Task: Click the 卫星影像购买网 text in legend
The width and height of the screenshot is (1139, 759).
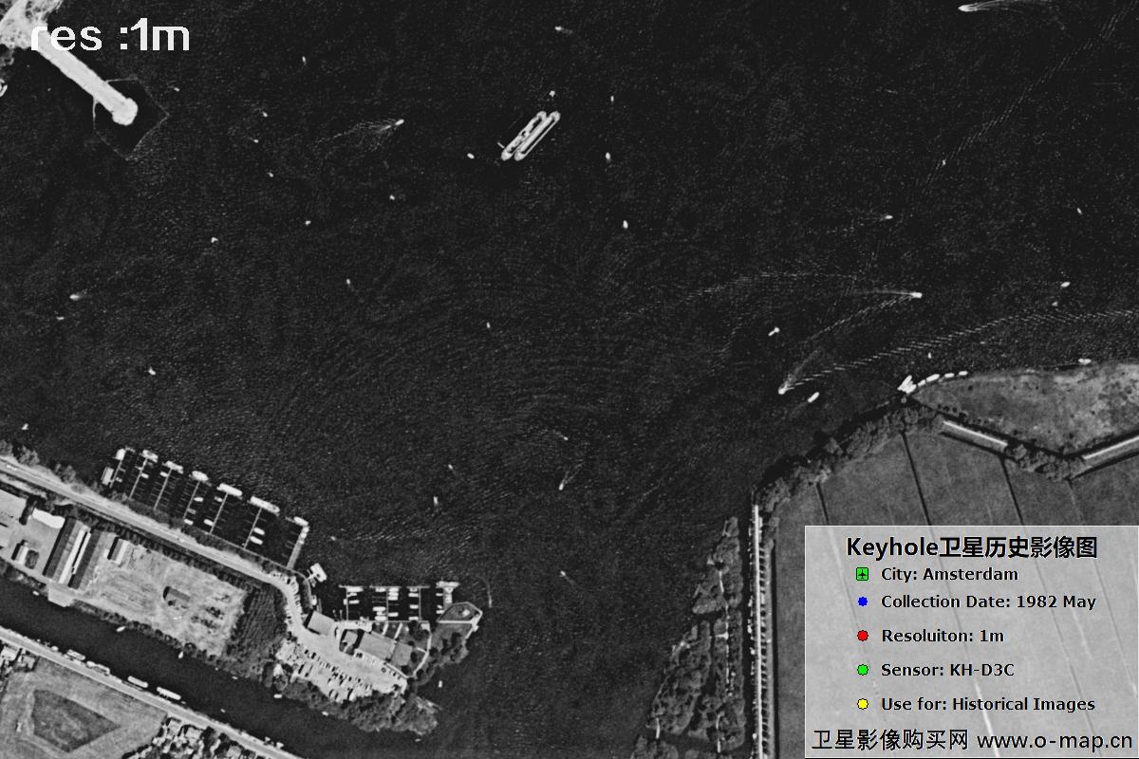Action: click(x=889, y=739)
